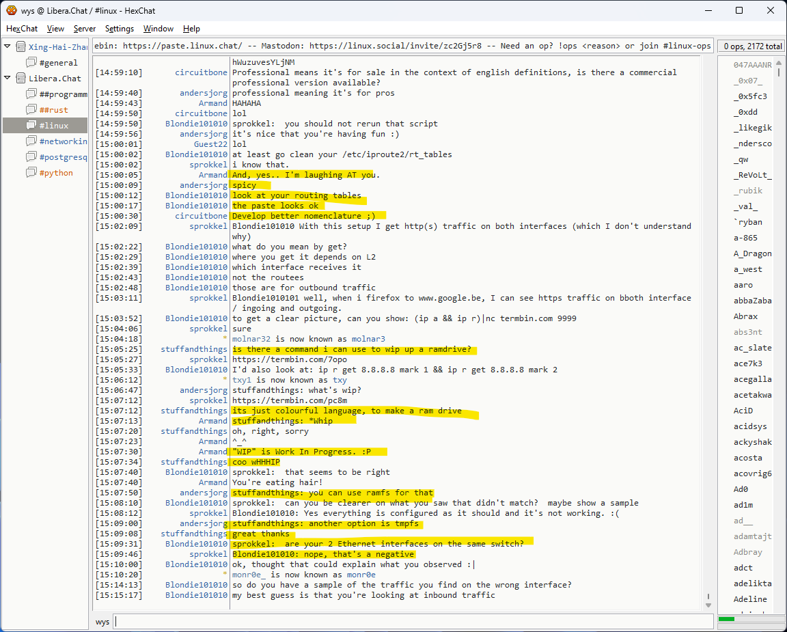Screen dimensions: 787x632
Task: Click the chat scrollbar down arrow
Action: tap(708, 596)
